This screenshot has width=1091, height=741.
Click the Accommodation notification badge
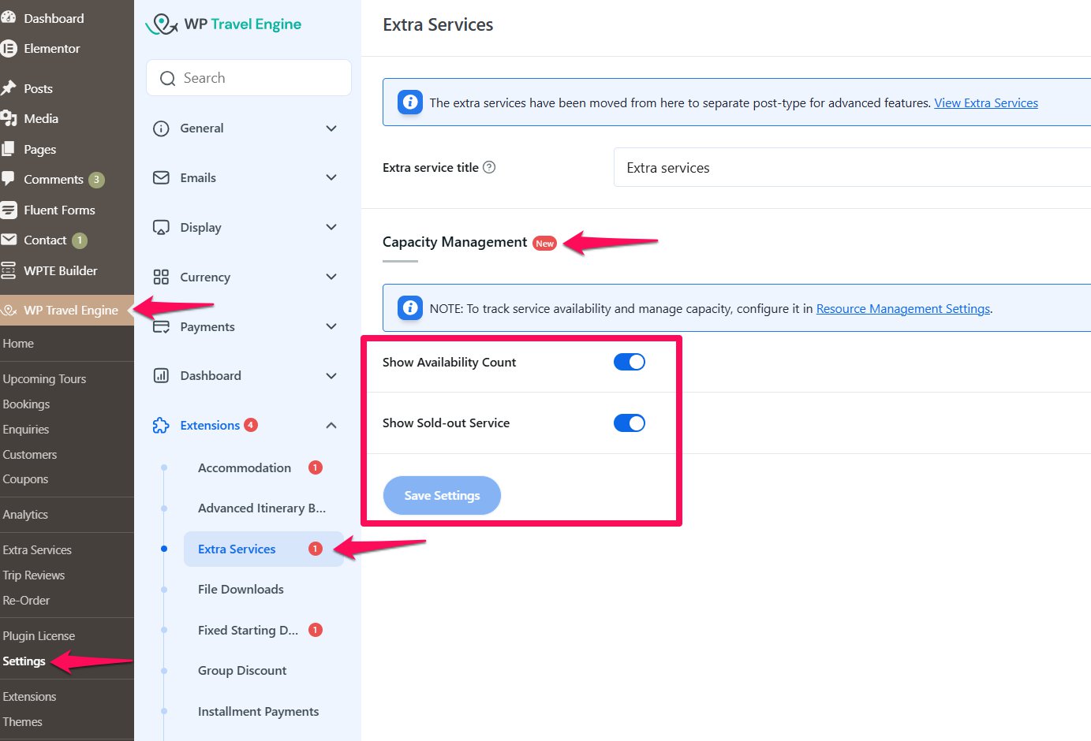(x=316, y=467)
